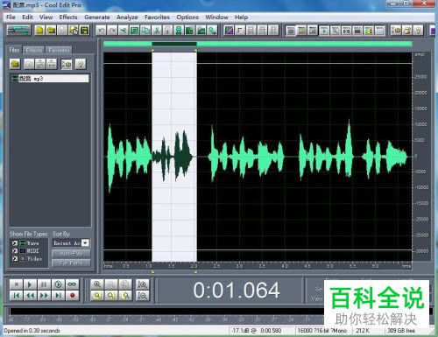This screenshot has height=337, width=438.
Task: Open the Options menu
Action: click(187, 18)
